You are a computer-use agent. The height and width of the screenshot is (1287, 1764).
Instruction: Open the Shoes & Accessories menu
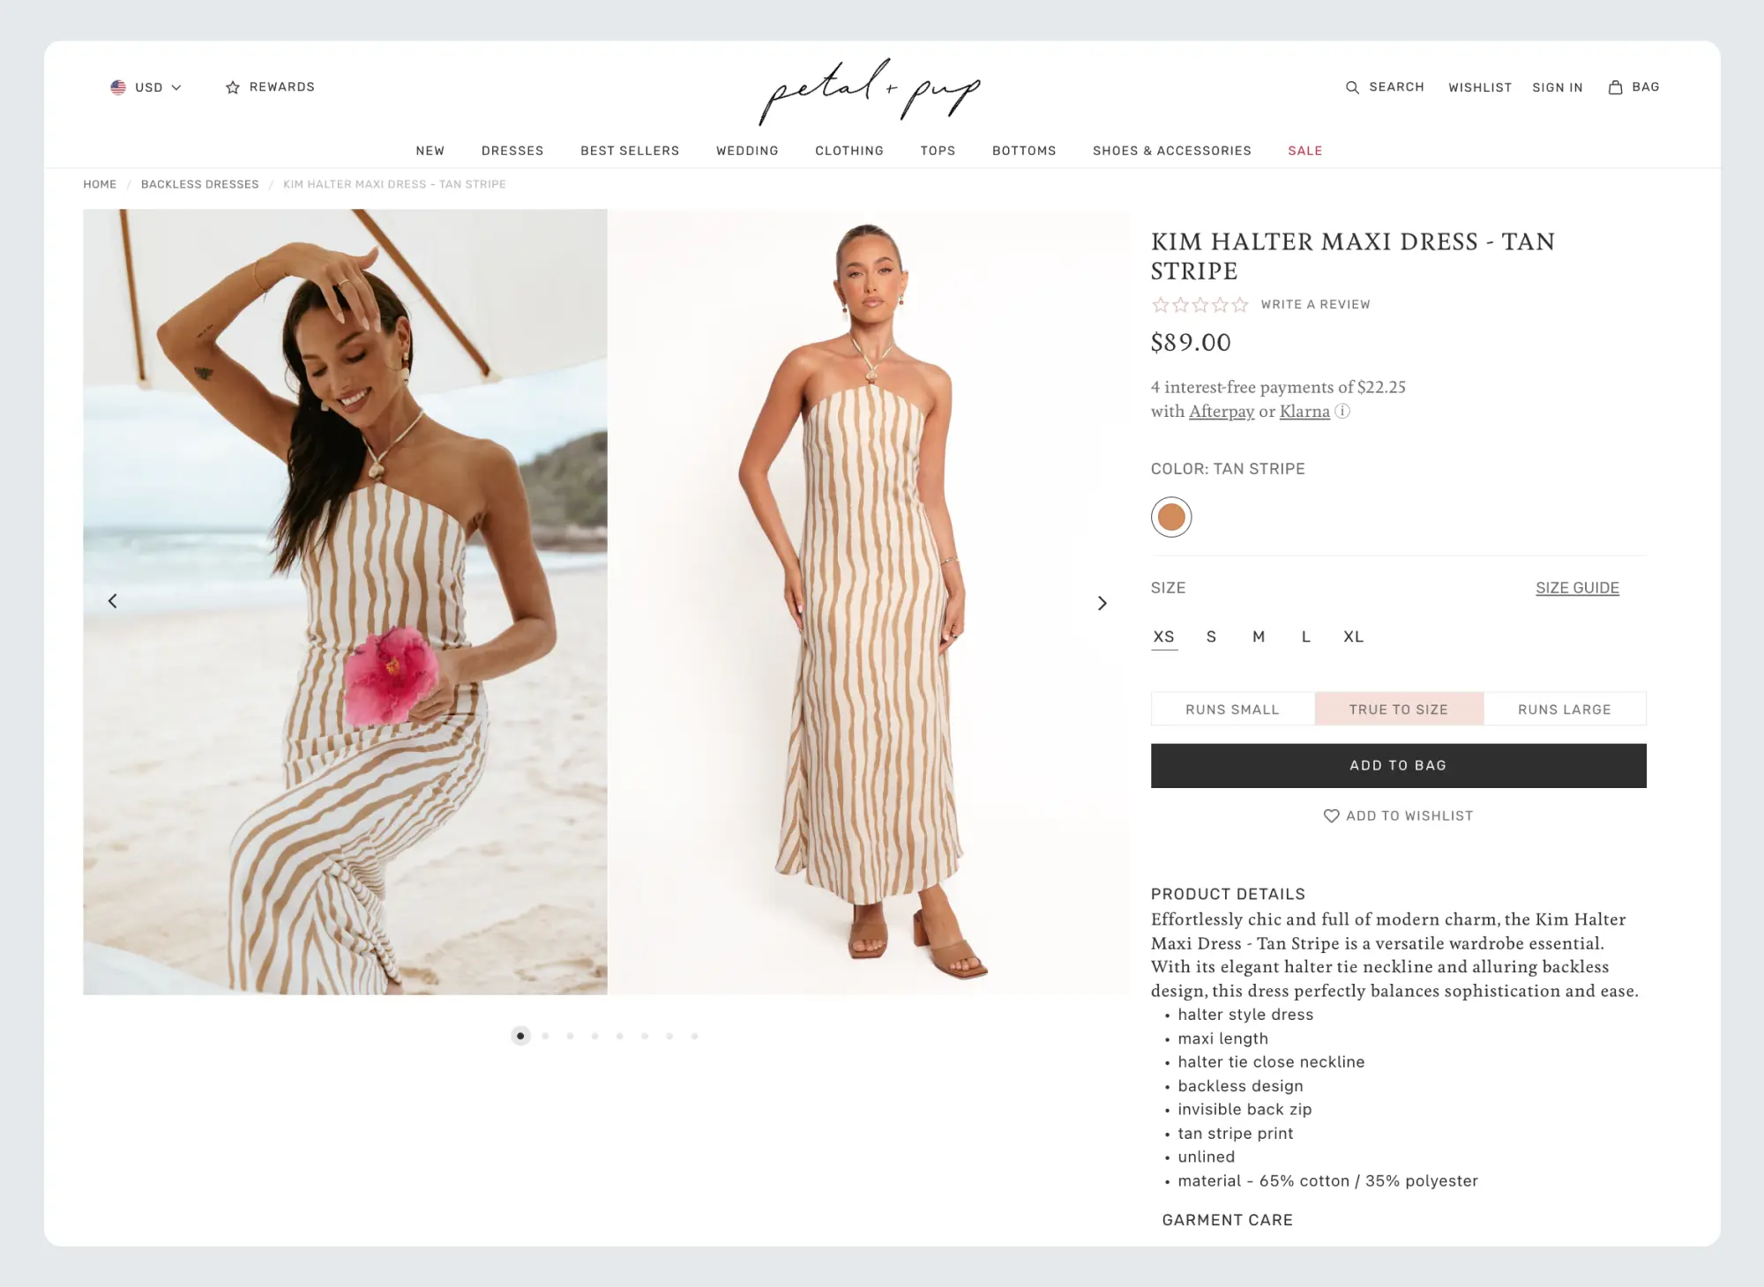1171,151
